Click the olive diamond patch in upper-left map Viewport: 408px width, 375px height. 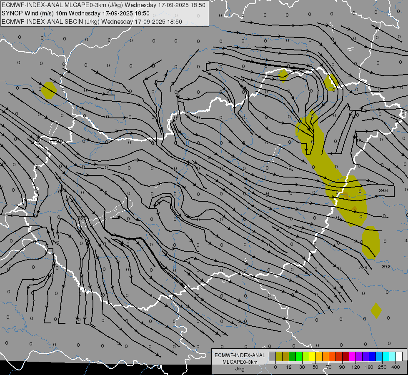point(49,90)
